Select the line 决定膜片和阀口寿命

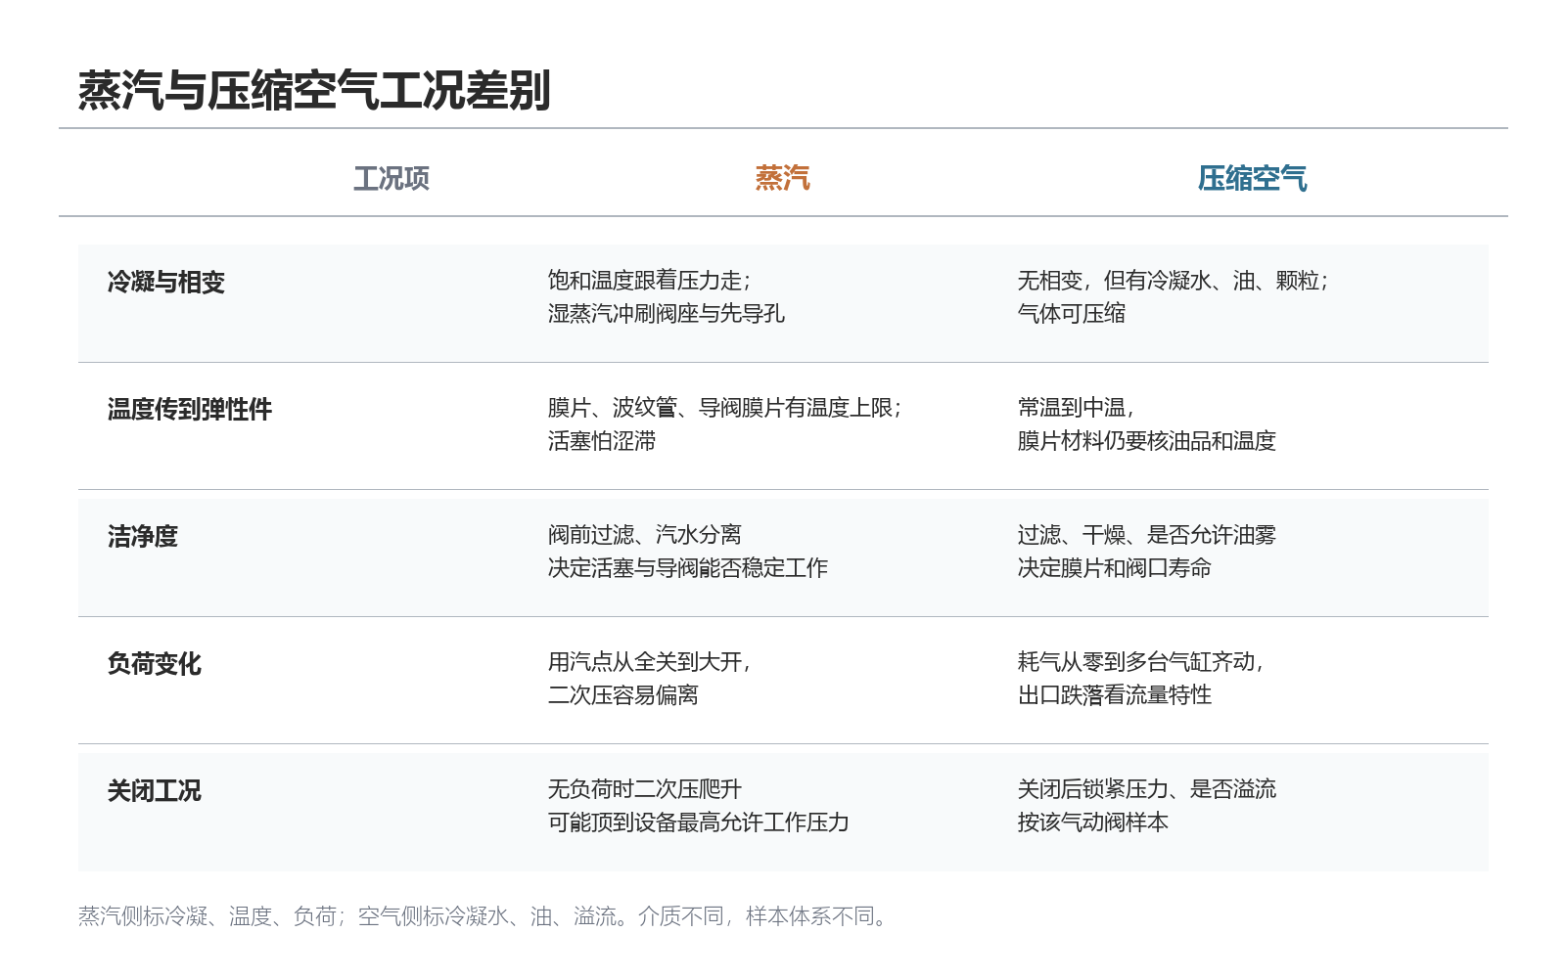[1115, 568]
